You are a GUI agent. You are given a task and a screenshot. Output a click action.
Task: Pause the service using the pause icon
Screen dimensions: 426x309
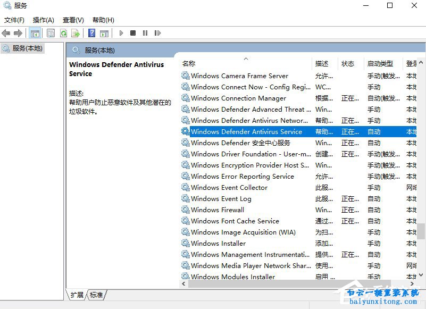click(x=146, y=32)
